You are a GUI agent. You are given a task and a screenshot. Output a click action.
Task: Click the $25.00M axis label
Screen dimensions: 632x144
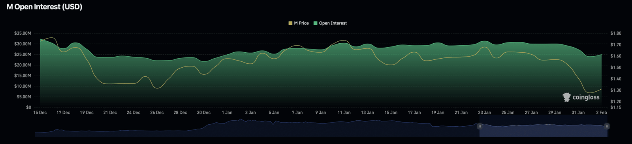coord(23,55)
